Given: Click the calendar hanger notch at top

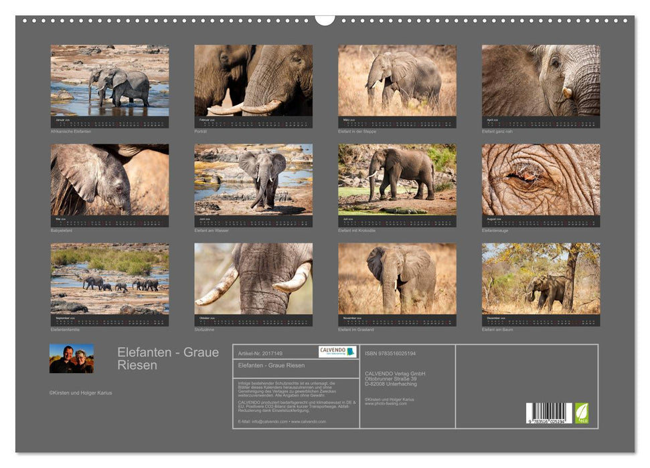Looking at the screenshot, I should (x=325, y=19).
